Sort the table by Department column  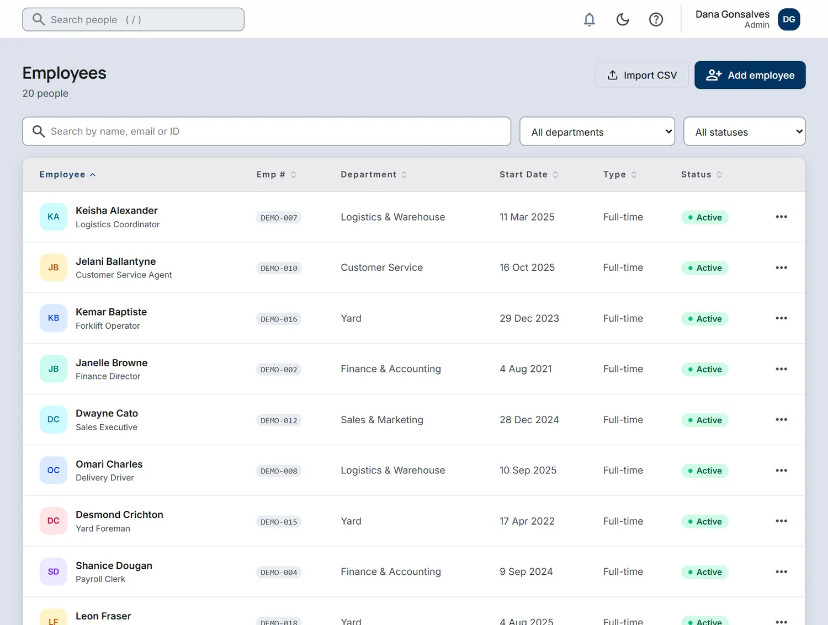[374, 174]
